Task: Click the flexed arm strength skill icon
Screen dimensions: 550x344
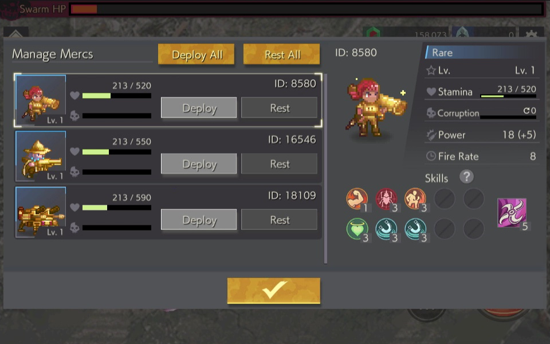Action: (357, 199)
